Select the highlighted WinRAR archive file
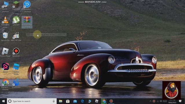 27,22
